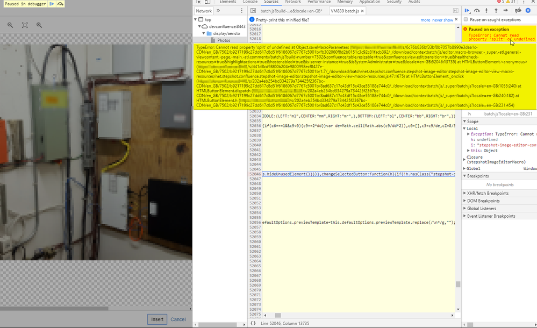Step into next function call

click(x=486, y=11)
